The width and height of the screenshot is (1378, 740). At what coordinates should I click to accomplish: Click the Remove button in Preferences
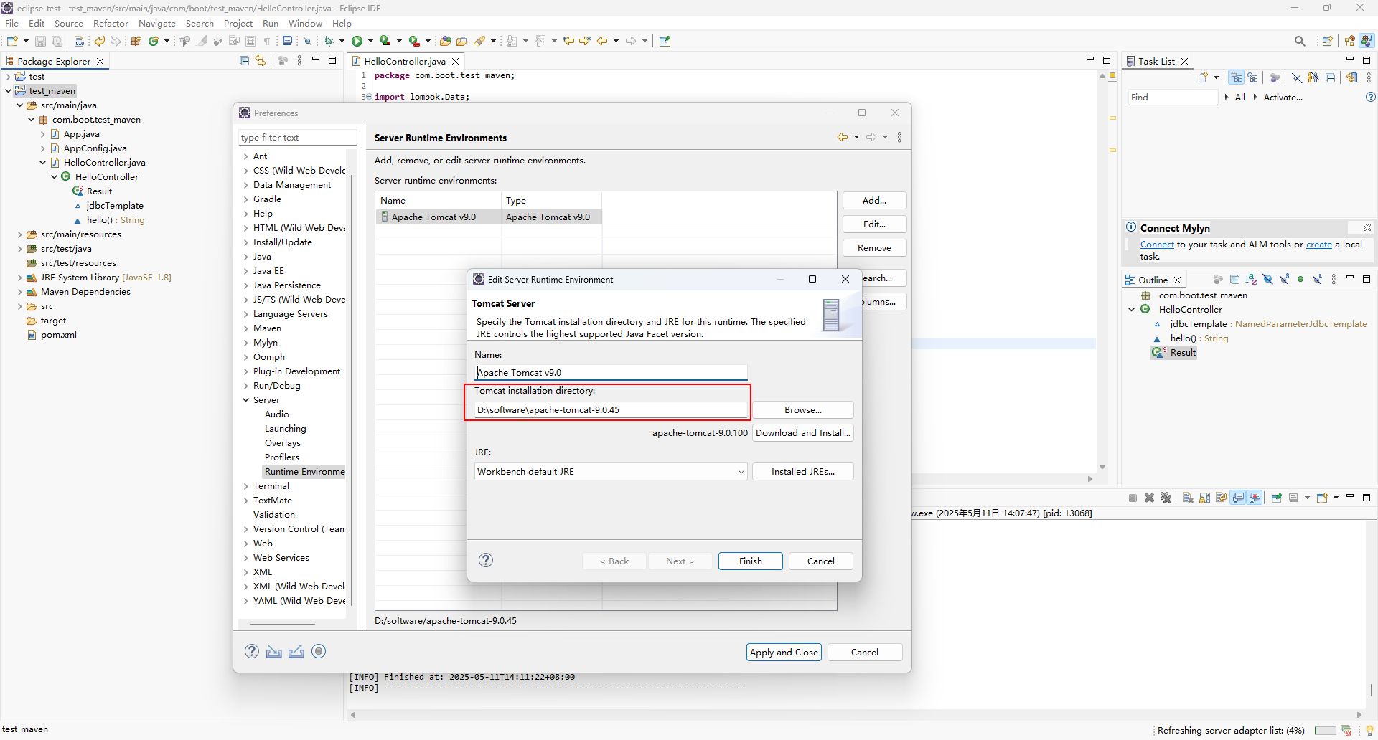point(874,247)
